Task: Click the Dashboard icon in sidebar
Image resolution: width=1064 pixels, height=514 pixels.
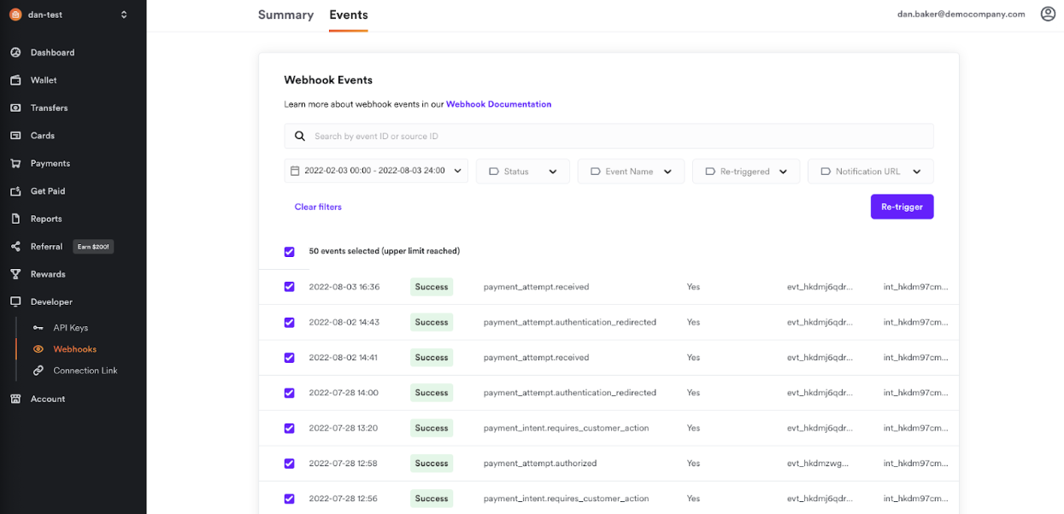Action: point(15,53)
